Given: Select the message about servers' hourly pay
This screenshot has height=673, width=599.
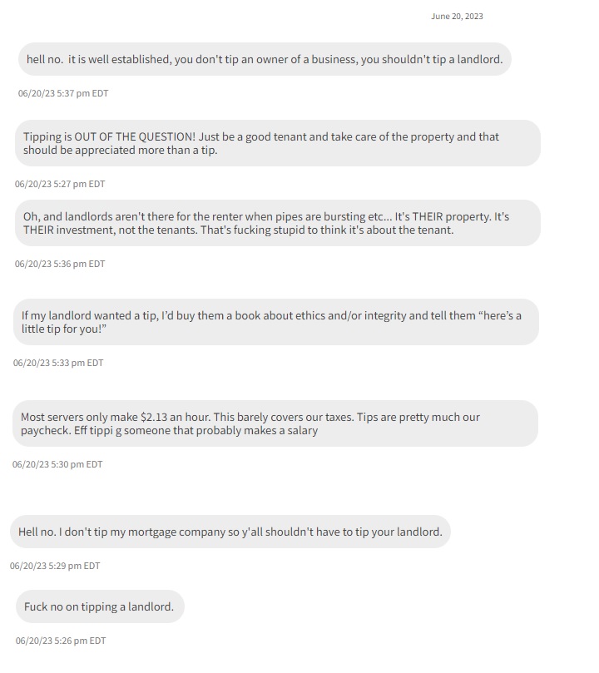Looking at the screenshot, I should point(275,423).
